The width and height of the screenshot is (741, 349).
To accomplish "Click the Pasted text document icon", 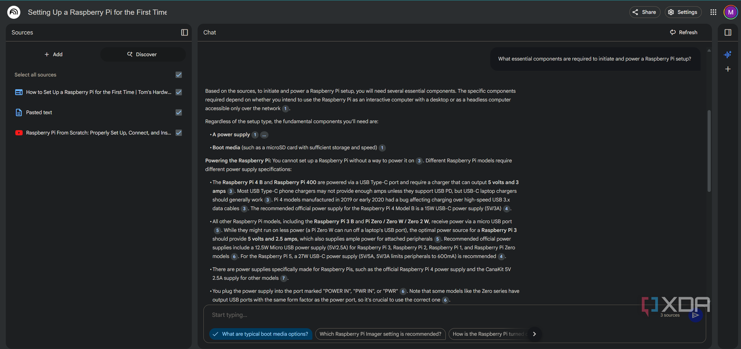I will point(19,112).
